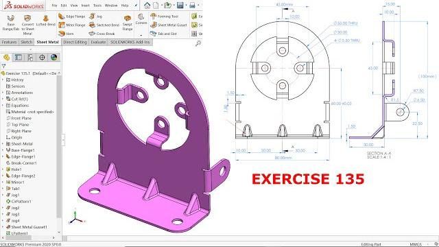Click the Print icon

[x=192, y=5]
